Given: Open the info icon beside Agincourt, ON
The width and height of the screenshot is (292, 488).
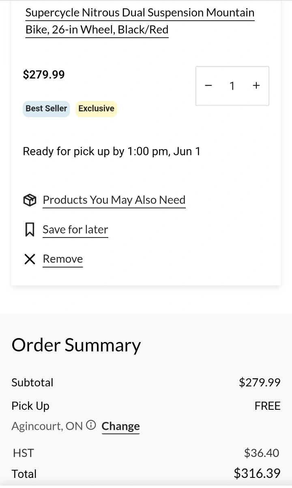Looking at the screenshot, I should coord(91,425).
